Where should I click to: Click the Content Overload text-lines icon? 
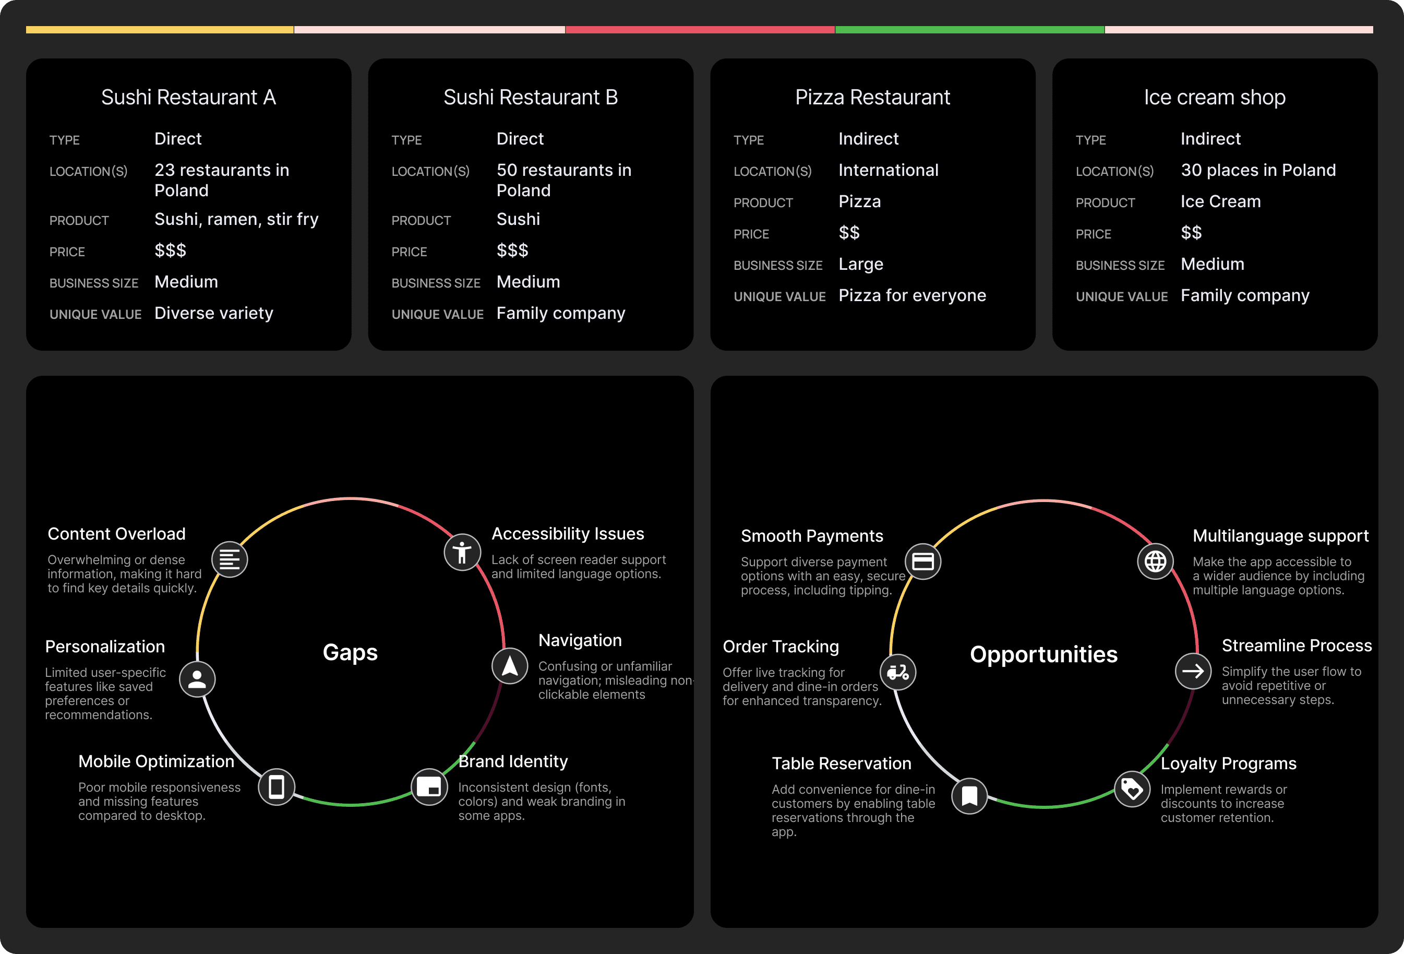point(230,559)
